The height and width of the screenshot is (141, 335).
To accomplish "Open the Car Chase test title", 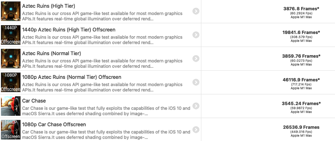I will pyautogui.click(x=34, y=101).
